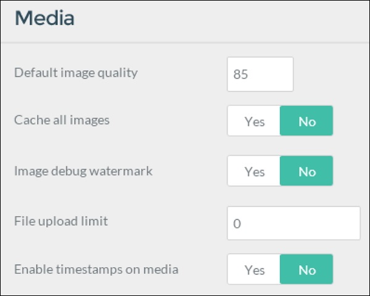Click the Default image quality label
This screenshot has width=370, height=296.
click(76, 73)
